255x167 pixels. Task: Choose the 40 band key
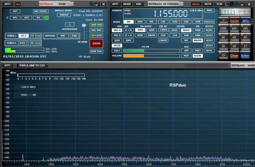pos(246,37)
